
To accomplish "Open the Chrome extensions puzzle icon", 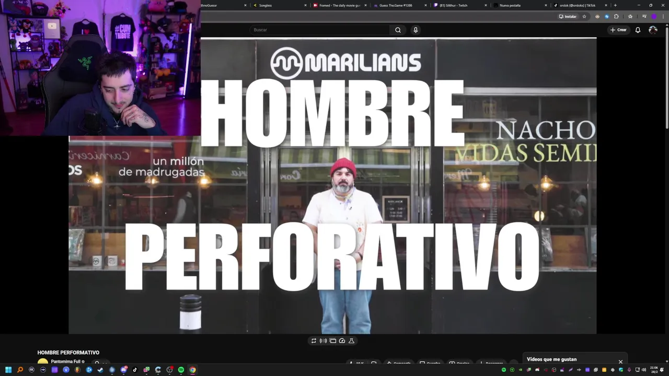I will click(616, 16).
